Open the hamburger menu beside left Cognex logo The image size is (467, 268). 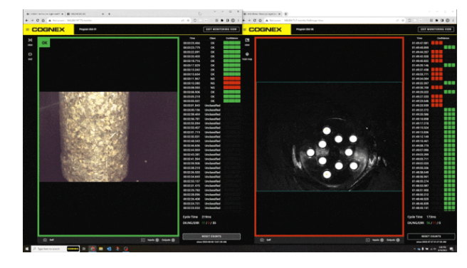click(27, 29)
